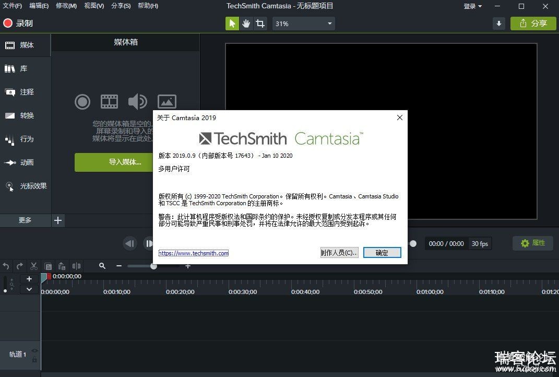
Task: Open the 文件(F) menu
Action: 12,6
